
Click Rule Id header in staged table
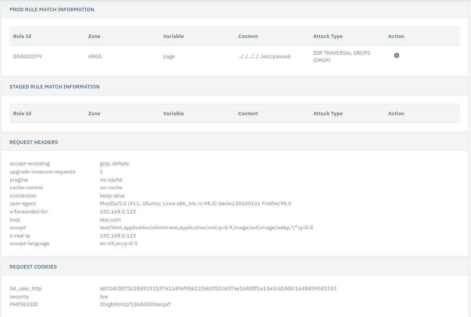(x=22, y=114)
